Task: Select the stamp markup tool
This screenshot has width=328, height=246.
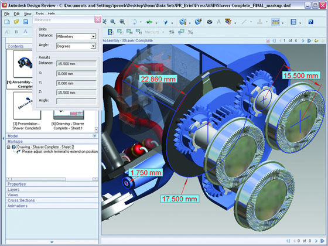Action: [260, 22]
